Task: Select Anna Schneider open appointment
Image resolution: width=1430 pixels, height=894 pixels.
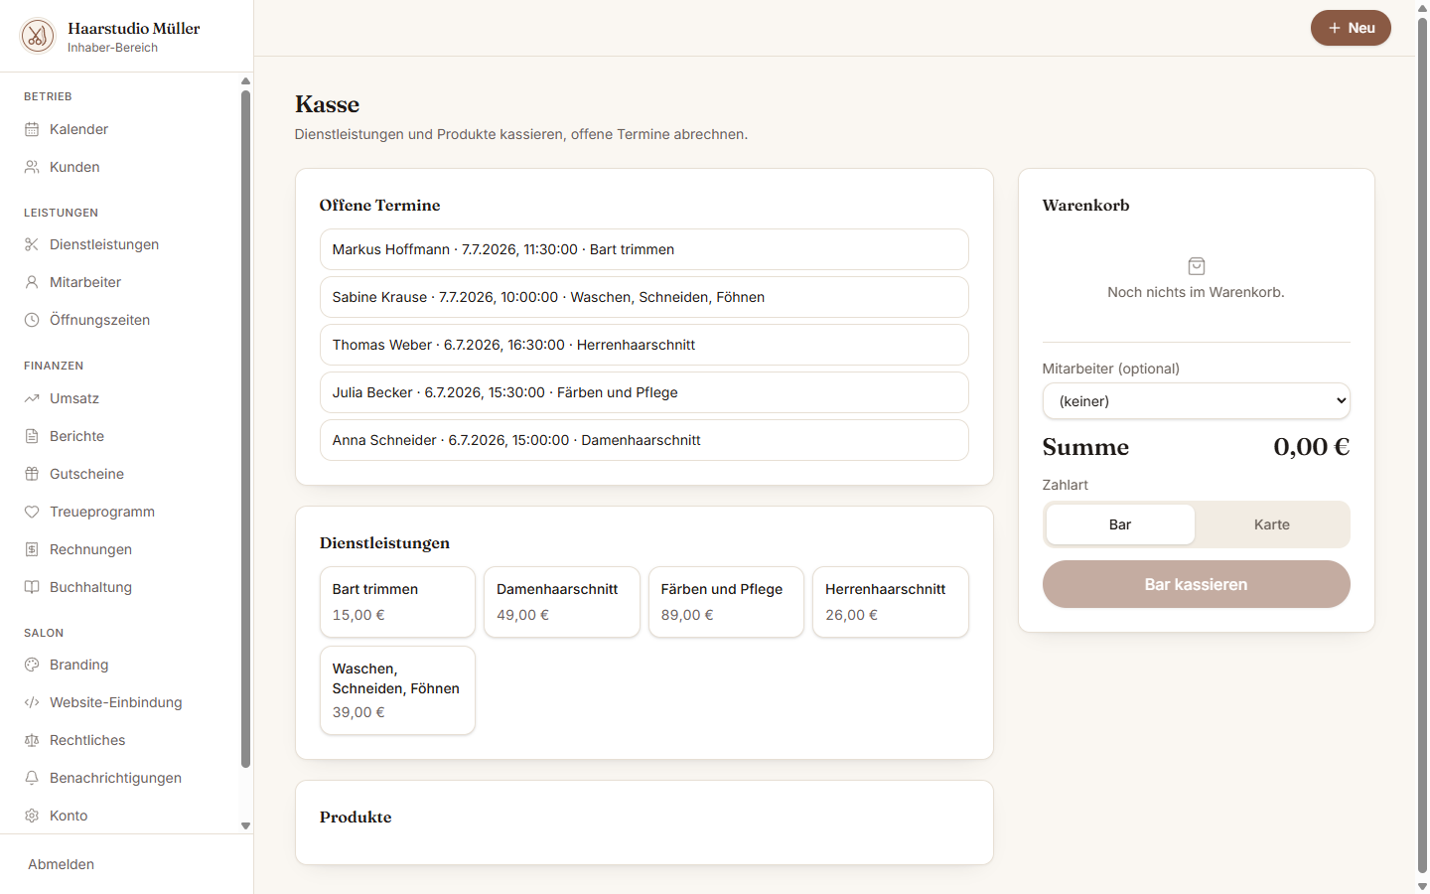Action: pos(644,440)
